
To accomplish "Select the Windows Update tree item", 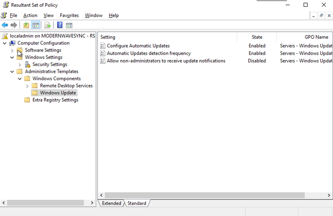I will pyautogui.click(x=58, y=93).
